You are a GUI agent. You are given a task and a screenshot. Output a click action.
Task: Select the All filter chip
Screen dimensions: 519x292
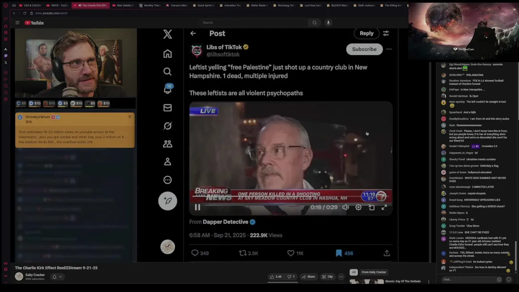click(x=354, y=272)
